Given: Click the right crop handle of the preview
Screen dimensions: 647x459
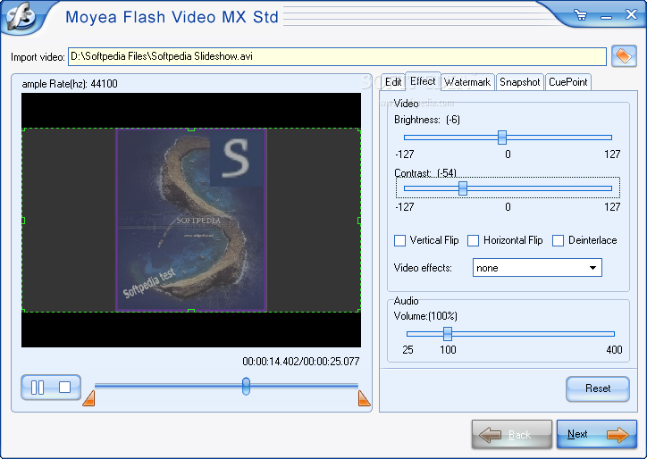Looking at the screenshot, I should [359, 221].
